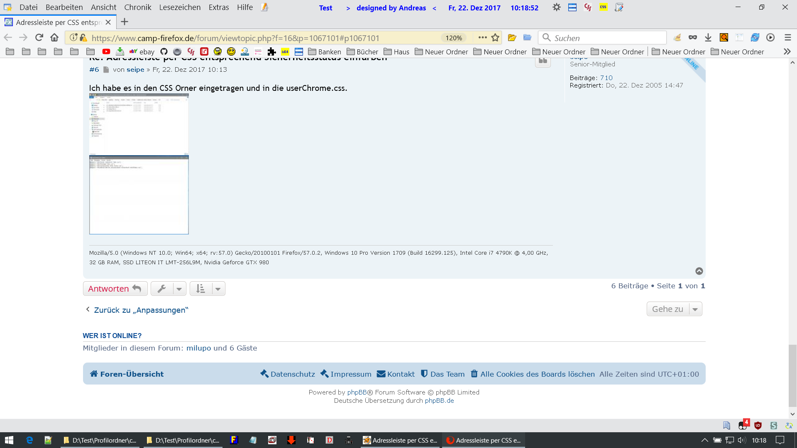Bookmark this page with star icon

(x=495, y=38)
